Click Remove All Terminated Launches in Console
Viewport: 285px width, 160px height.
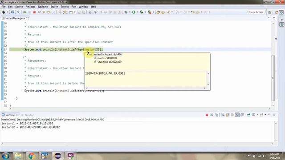click(x=216, y=115)
